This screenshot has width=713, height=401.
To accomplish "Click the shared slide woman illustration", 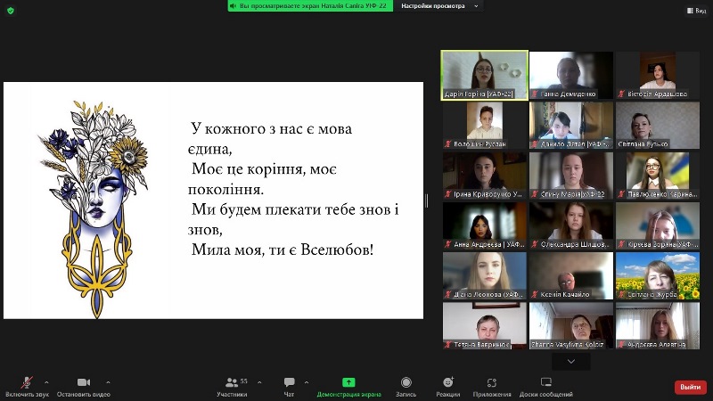I will 94,209.
